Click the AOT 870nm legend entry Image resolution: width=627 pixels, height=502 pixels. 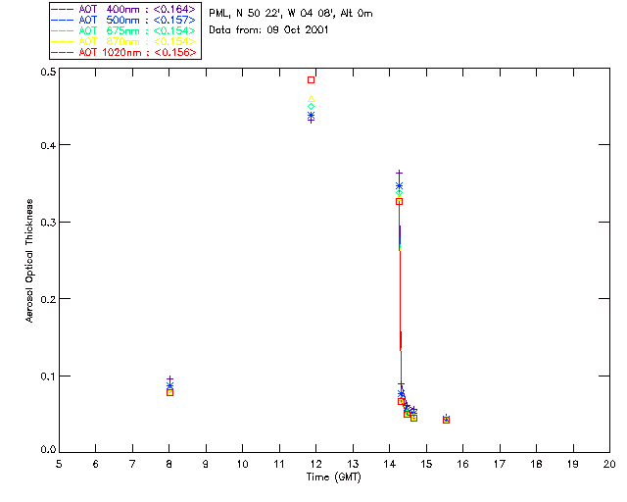coord(123,41)
